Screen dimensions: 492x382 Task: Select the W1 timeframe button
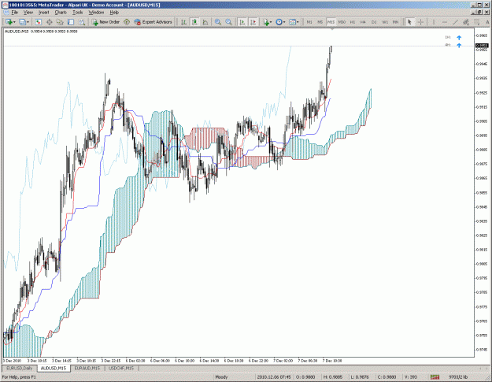coord(385,22)
